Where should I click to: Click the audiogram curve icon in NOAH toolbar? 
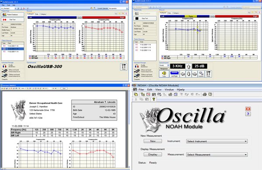point(148,94)
